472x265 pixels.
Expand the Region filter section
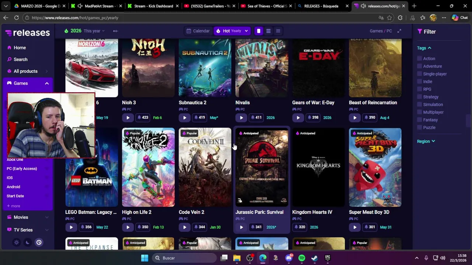coord(426,141)
